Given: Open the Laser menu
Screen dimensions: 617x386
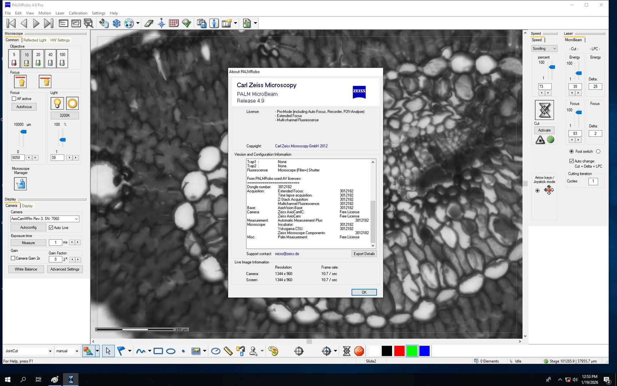Looking at the screenshot, I should tap(60, 13).
